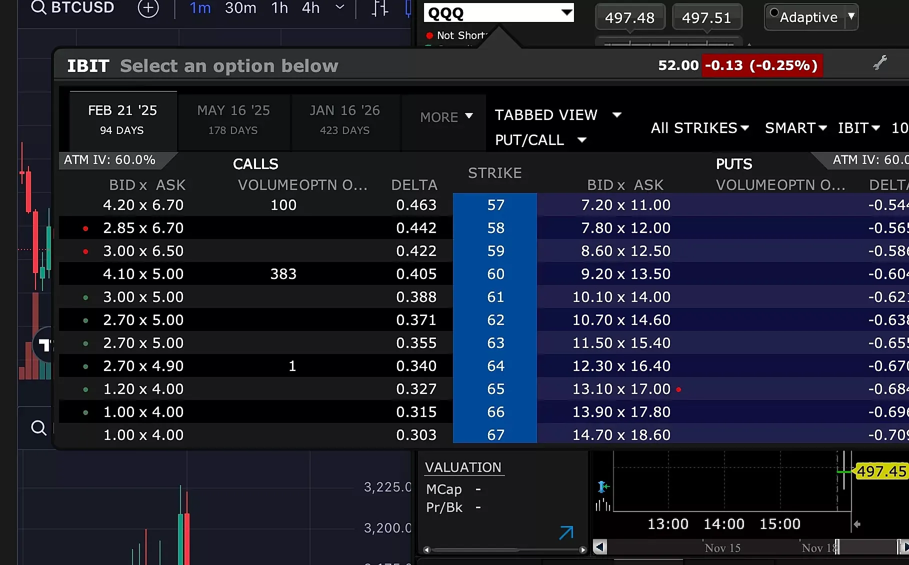Click call quote 4.20 x 6.70
This screenshot has height=565, width=909.
pyautogui.click(x=143, y=205)
